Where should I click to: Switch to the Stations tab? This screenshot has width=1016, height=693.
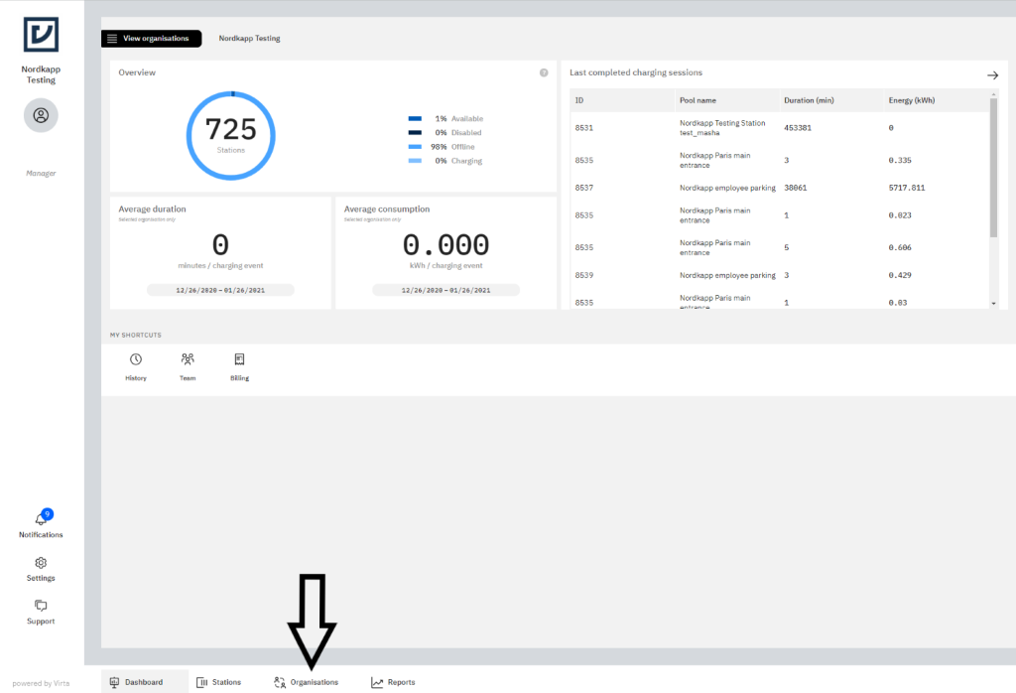click(219, 682)
